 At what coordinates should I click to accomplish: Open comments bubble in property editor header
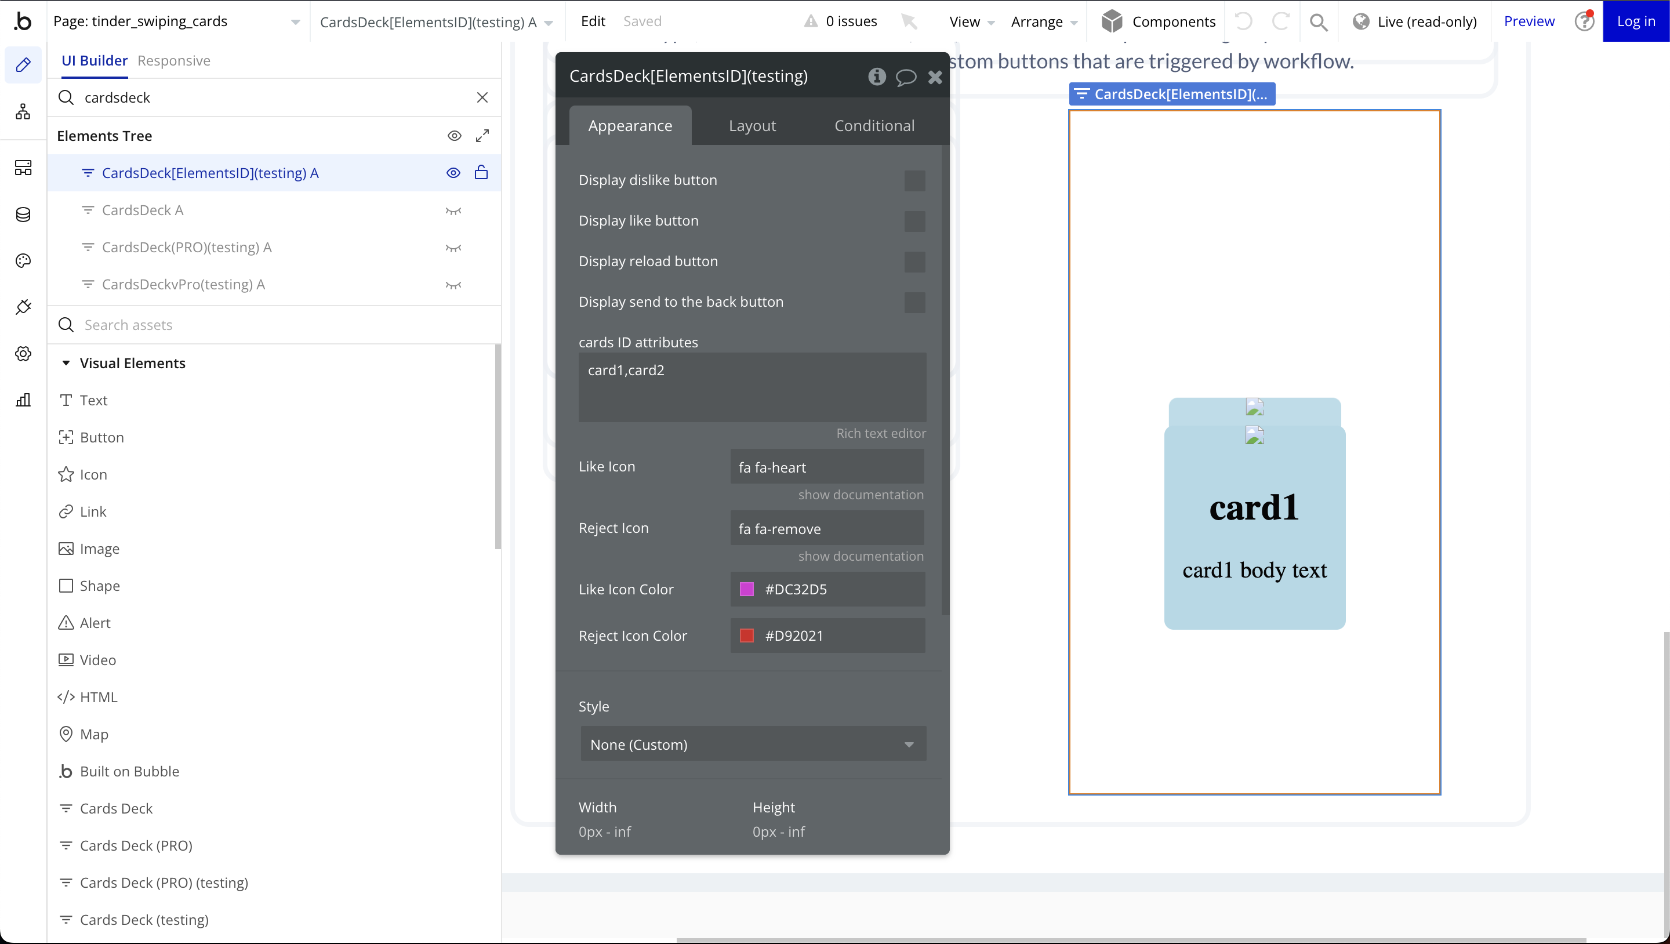point(906,77)
